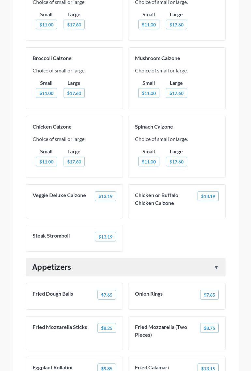The width and height of the screenshot is (251, 371).
Task: Choose large Mushroom Calzone price
Action: pyautogui.click(x=176, y=93)
